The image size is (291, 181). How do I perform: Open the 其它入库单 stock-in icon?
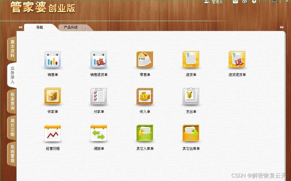click(x=145, y=133)
